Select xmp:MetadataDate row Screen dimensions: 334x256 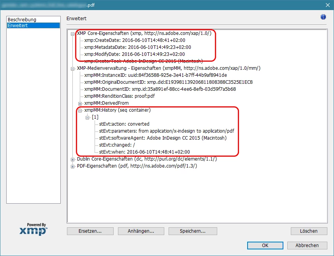pyautogui.click(x=137, y=47)
